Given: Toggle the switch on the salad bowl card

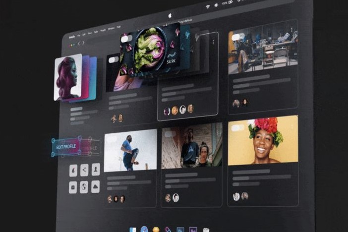Looking at the screenshot, I should 126,38.
